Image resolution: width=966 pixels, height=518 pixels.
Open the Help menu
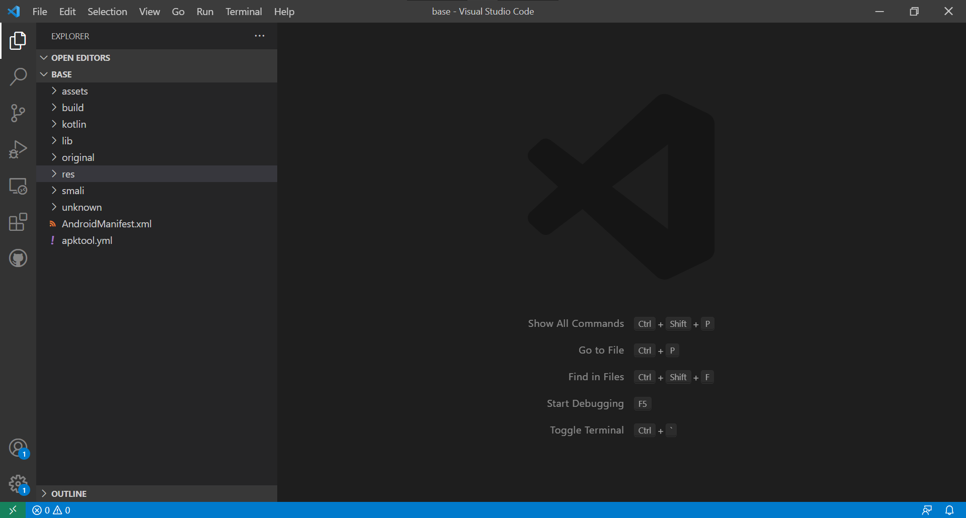pyautogui.click(x=284, y=11)
